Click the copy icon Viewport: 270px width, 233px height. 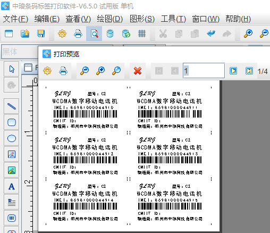[x=179, y=34]
